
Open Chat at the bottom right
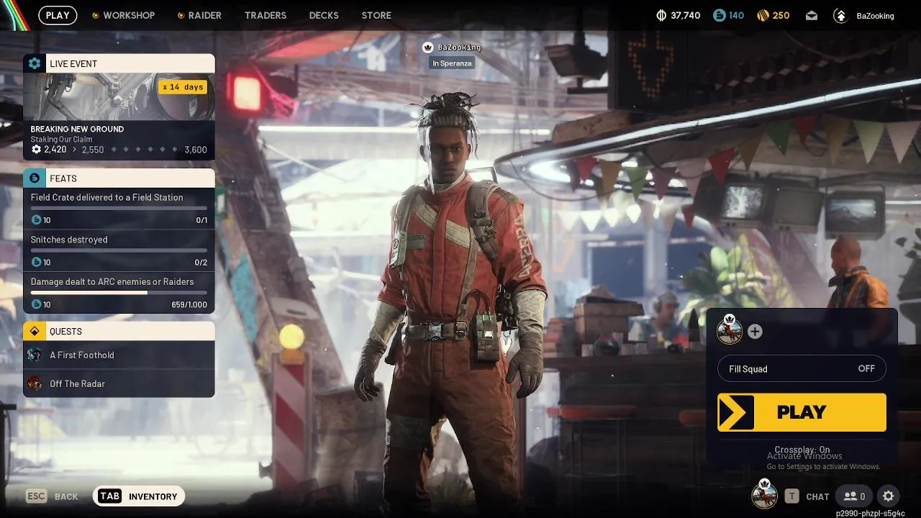click(817, 496)
